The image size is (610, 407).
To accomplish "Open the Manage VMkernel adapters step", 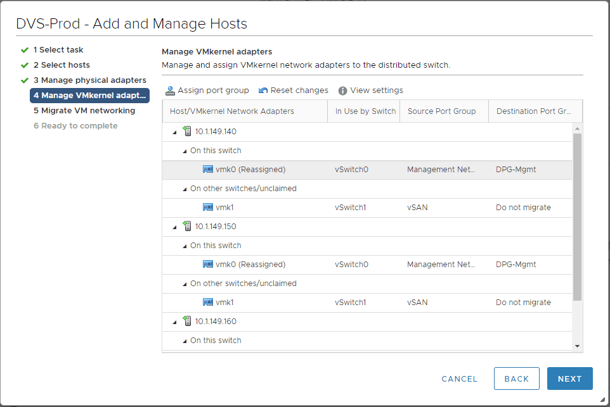I will point(89,96).
